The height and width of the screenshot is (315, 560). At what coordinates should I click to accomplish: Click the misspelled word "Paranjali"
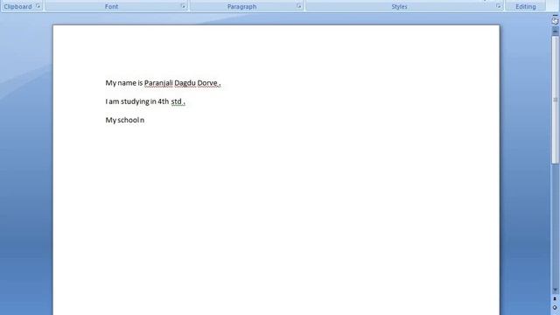coord(158,83)
